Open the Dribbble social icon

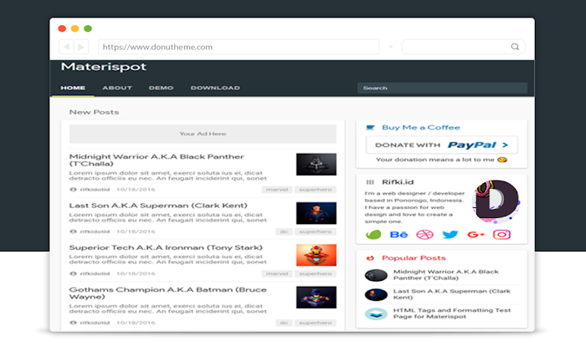(x=425, y=235)
